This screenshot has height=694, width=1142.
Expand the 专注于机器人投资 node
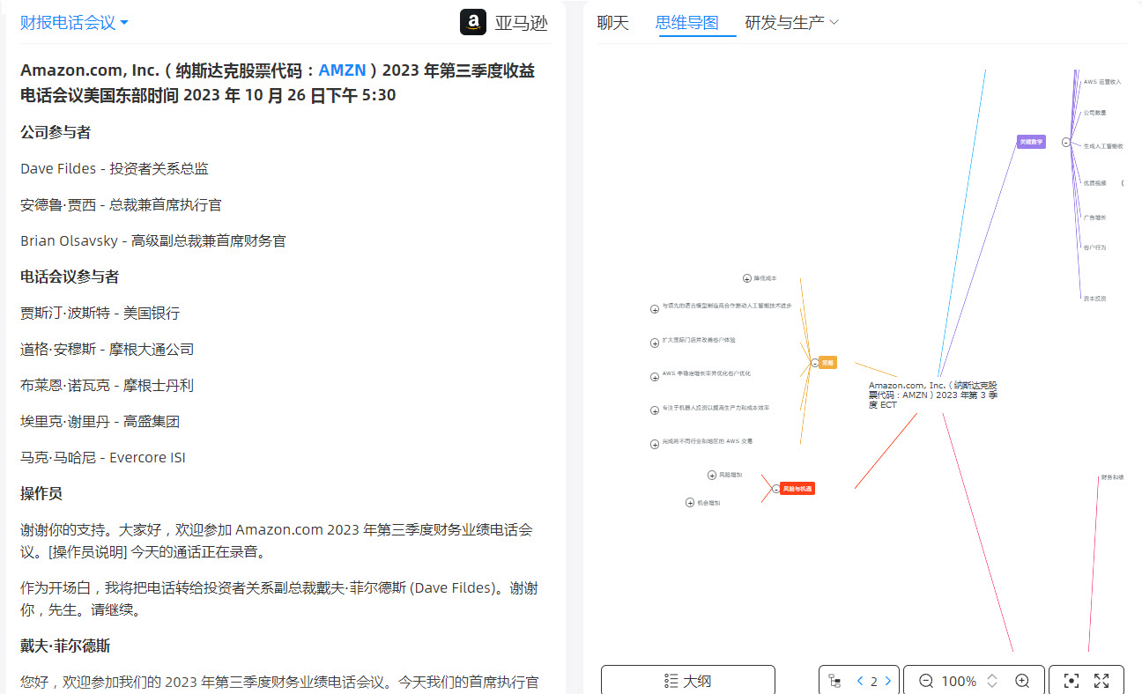(x=655, y=410)
